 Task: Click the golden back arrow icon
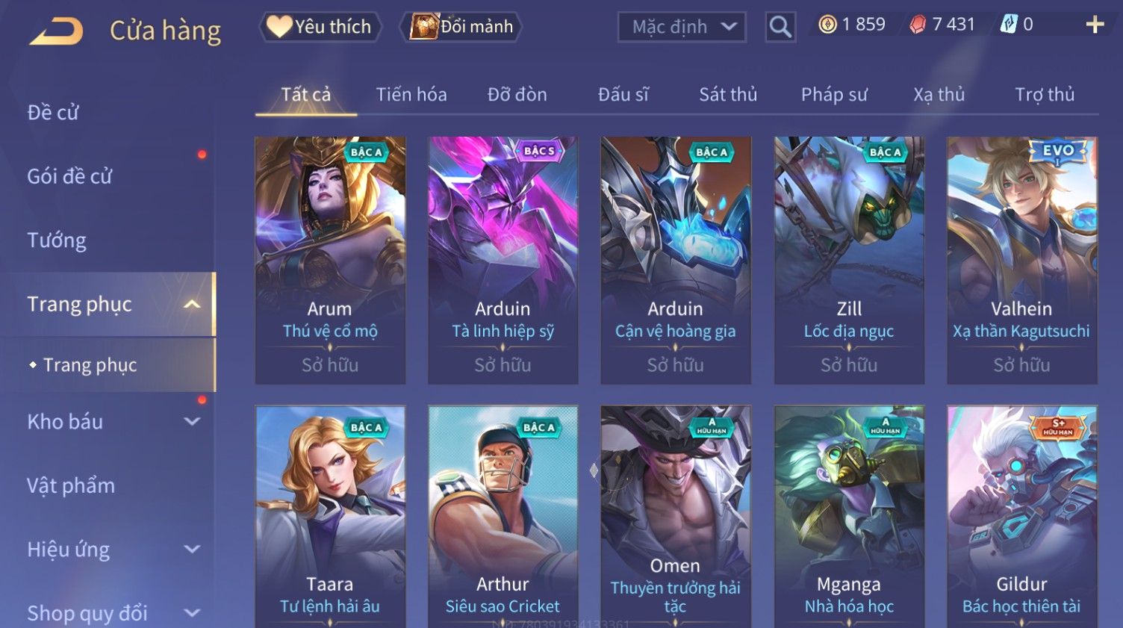[56, 31]
